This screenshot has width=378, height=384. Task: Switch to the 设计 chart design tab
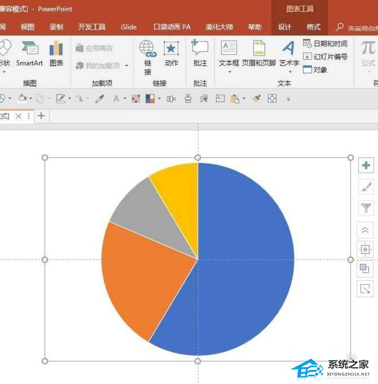[285, 26]
